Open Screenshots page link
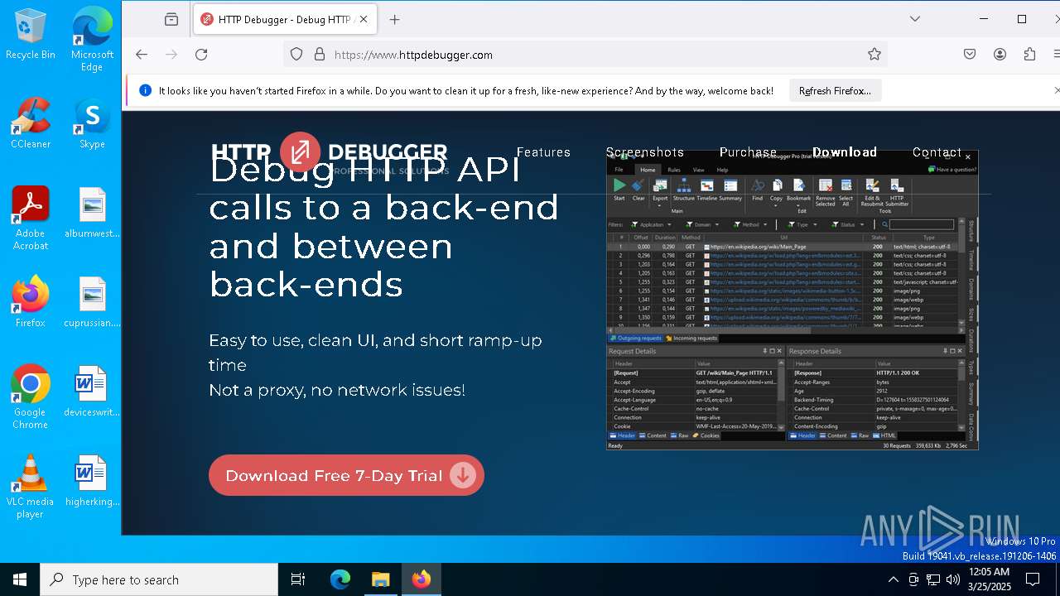The width and height of the screenshot is (1060, 596). tap(645, 152)
